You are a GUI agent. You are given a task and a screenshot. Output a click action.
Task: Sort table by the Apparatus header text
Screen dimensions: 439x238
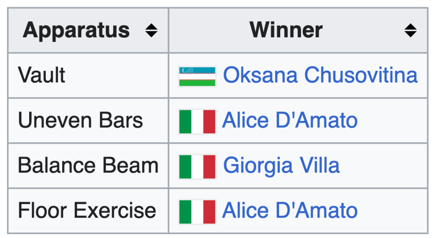(x=76, y=30)
